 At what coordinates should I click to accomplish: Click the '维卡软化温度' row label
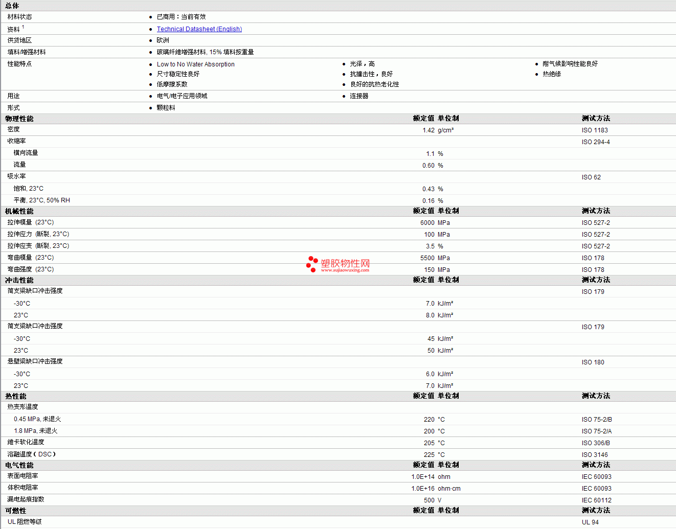pos(26,442)
